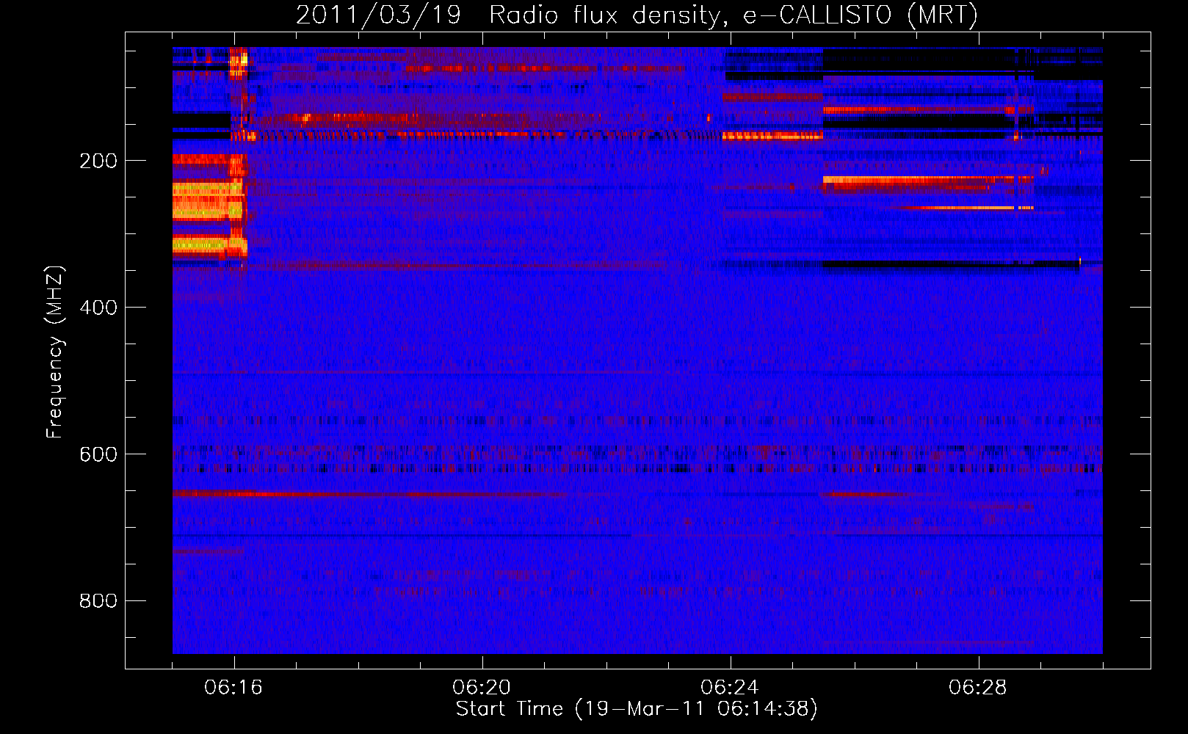
Task: Click the plot title with the 2011/03/19 date
Action: [x=637, y=15]
